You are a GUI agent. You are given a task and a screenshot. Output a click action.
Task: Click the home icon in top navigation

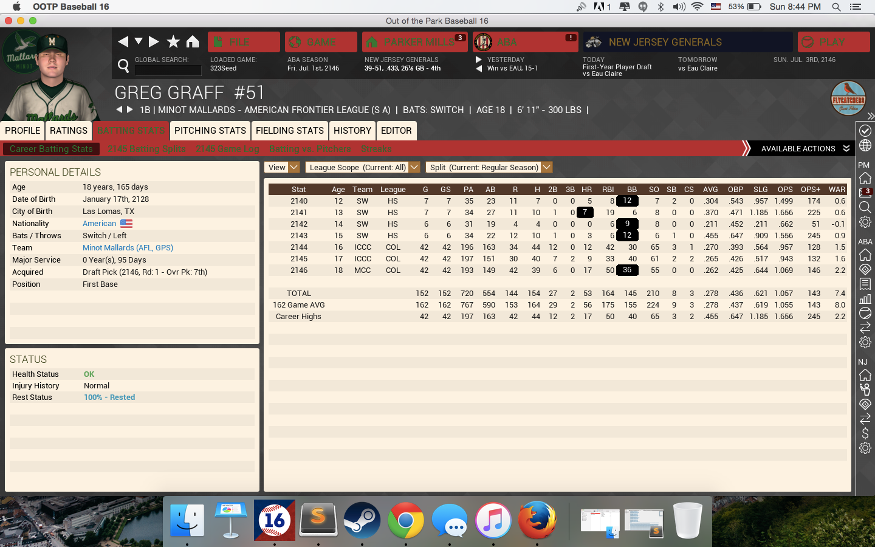[193, 41]
